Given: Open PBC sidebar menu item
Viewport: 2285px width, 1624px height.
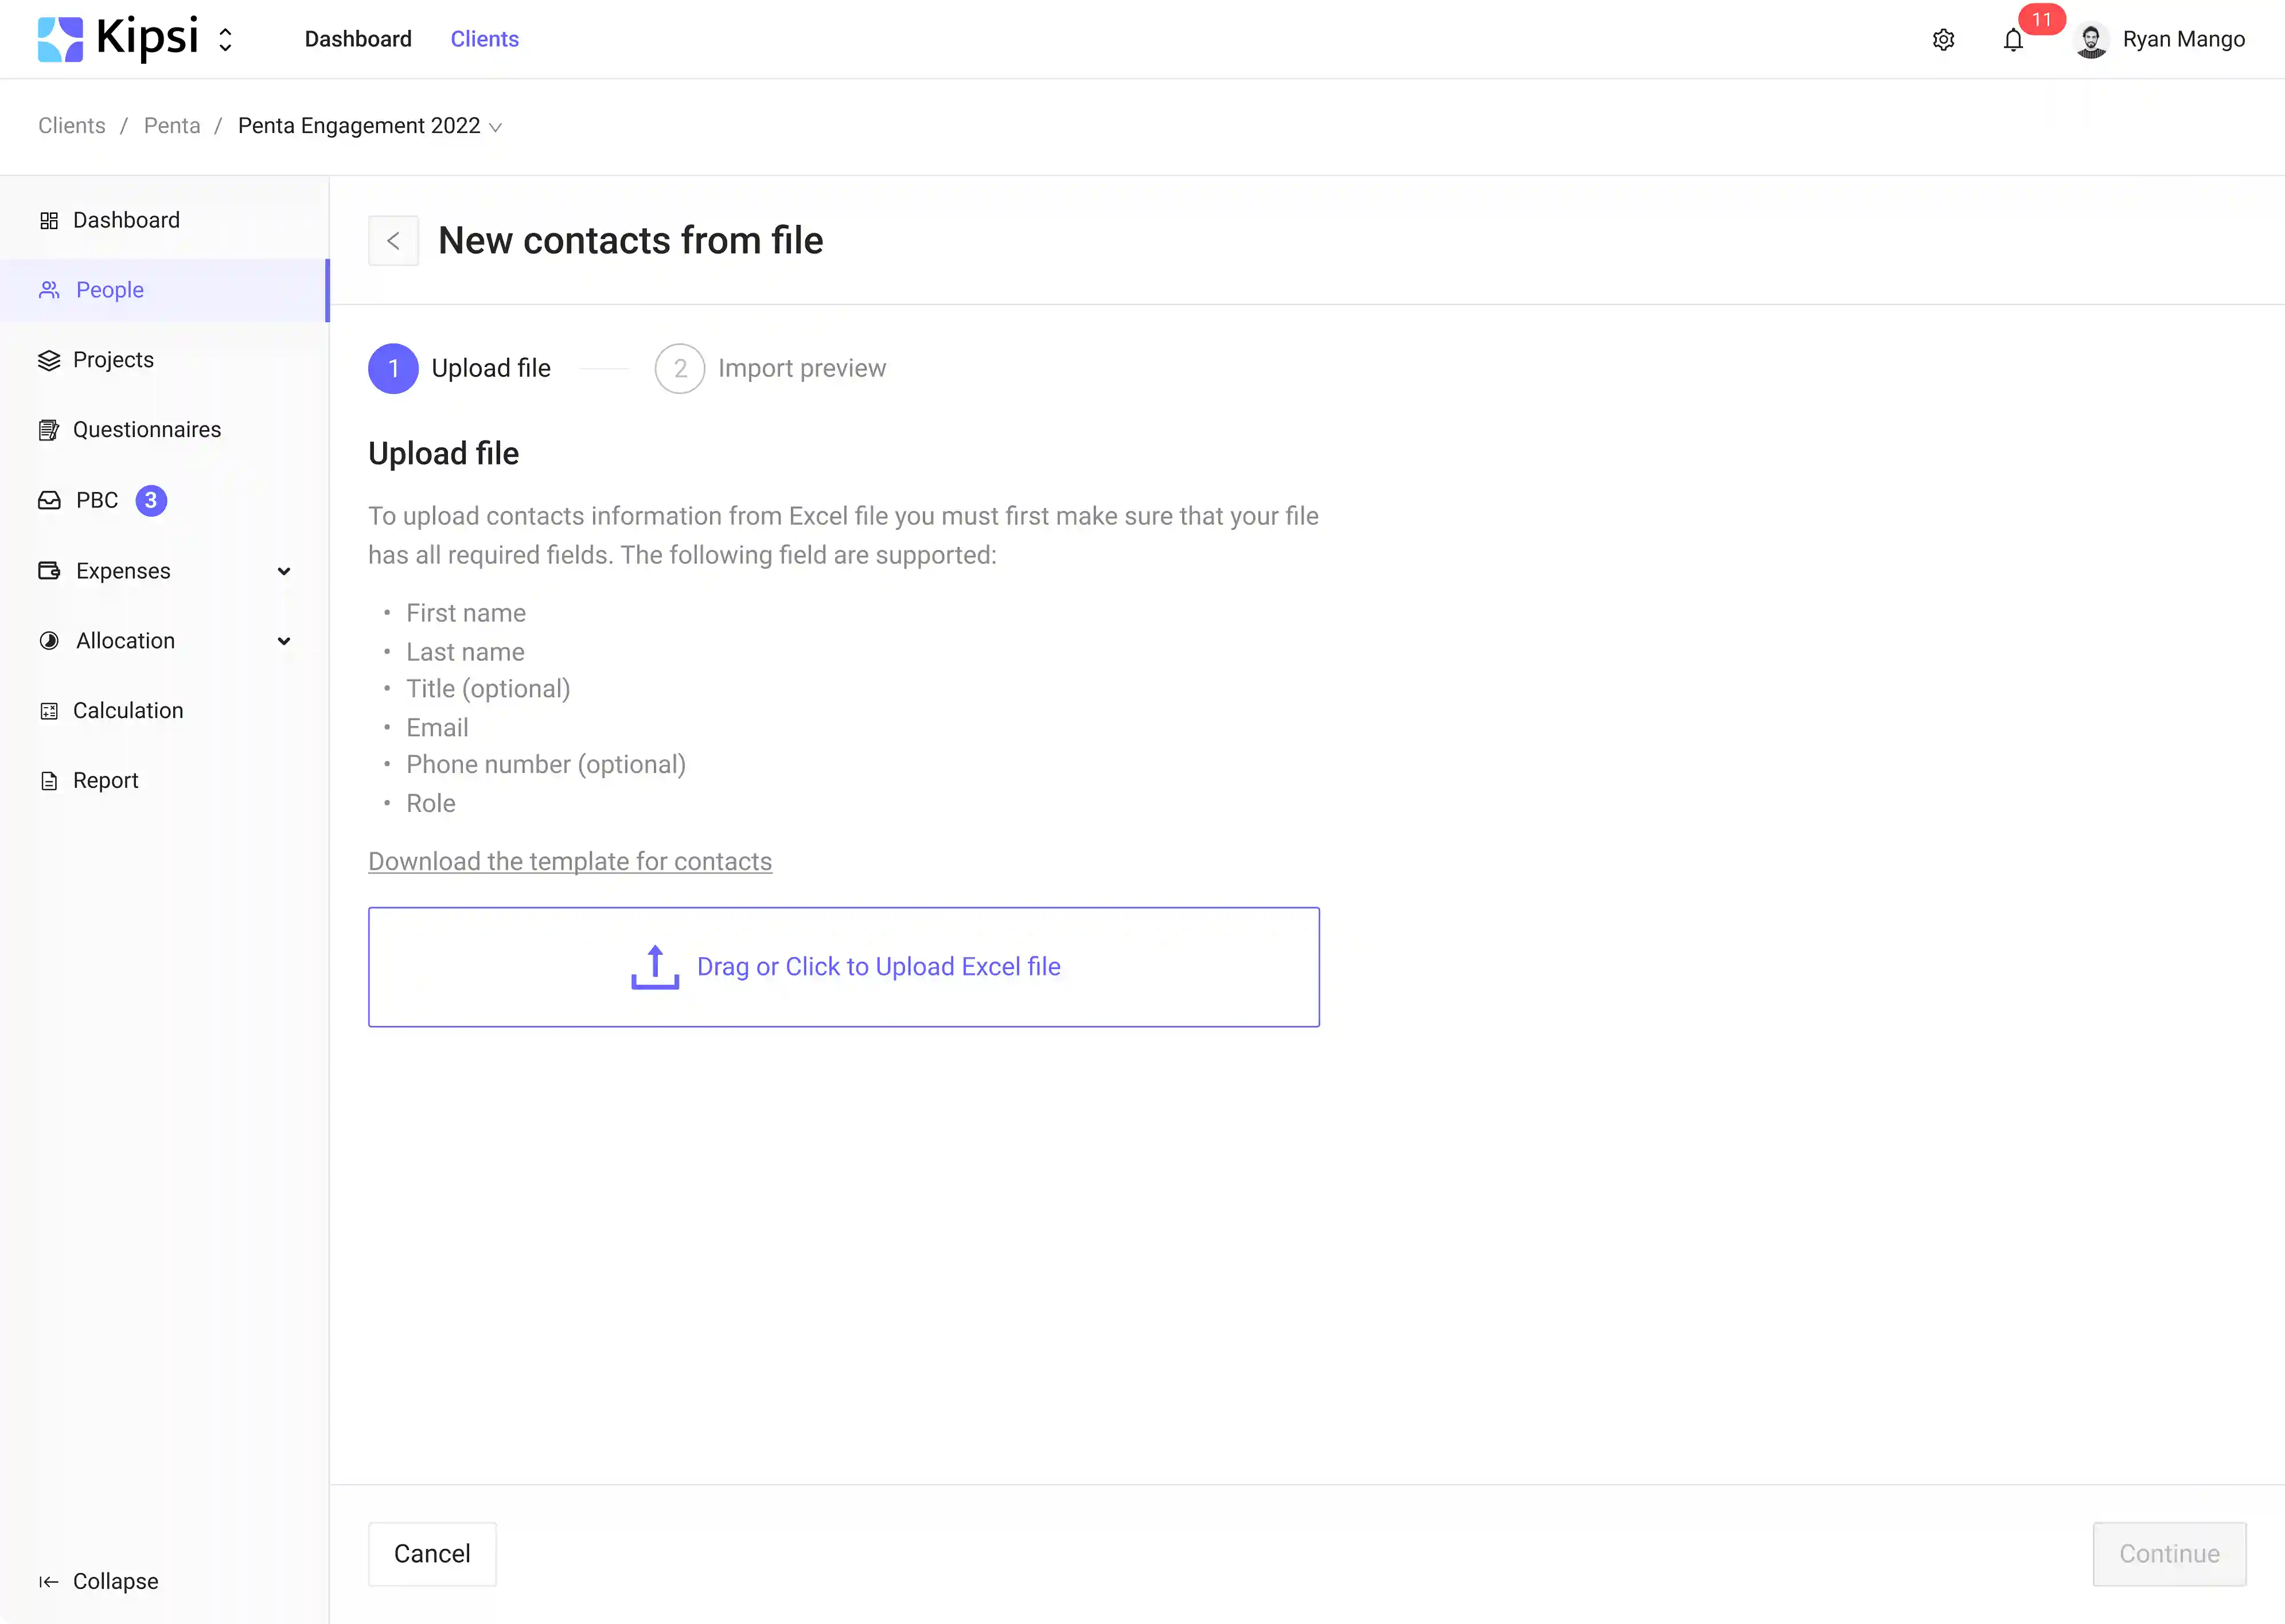Looking at the screenshot, I should (97, 500).
